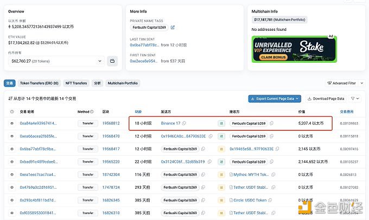Screen dimensions: 369x220
Task: Toggle the 块龄 age column format
Action: (x=138, y=112)
